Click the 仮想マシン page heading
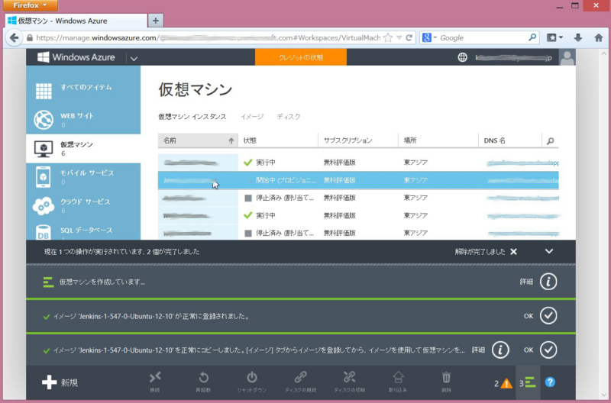This screenshot has width=611, height=403. pyautogui.click(x=196, y=89)
